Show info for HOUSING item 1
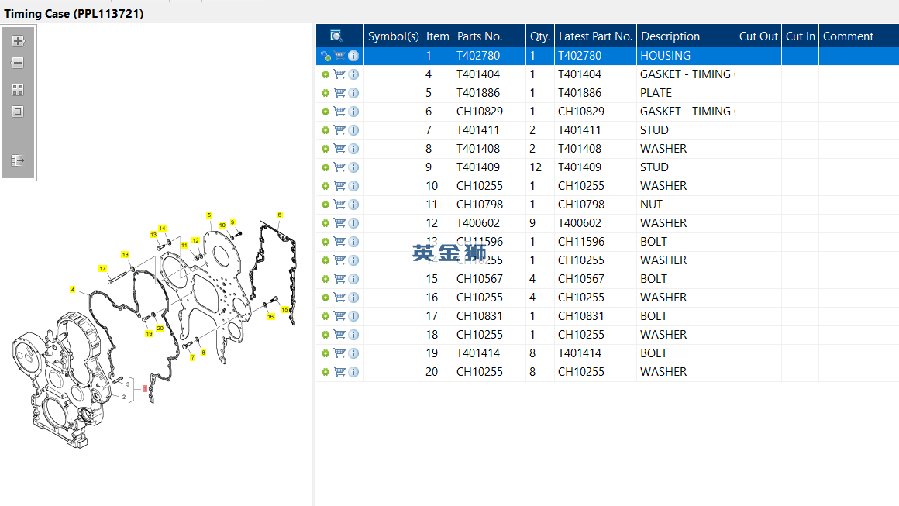This screenshot has height=506, width=899. click(x=353, y=56)
